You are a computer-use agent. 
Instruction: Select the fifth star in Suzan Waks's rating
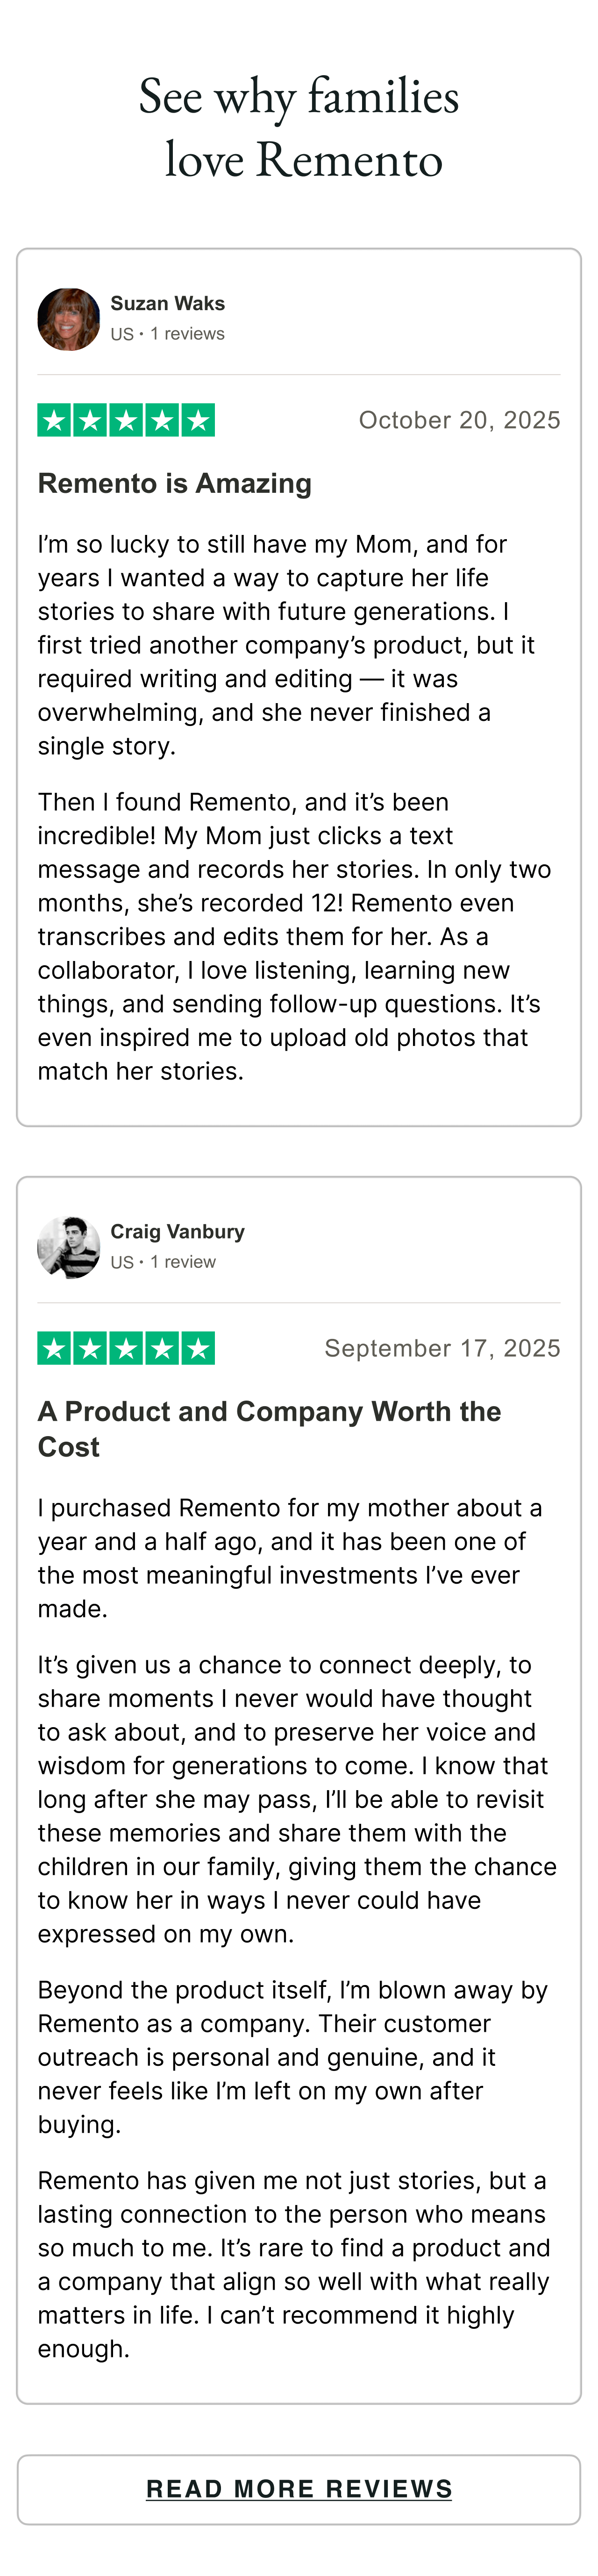[x=198, y=421]
